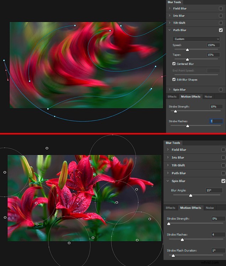Tick Tilt-Shift checkbox in panel with Spin Blur expanded
Viewport: 226px width, 266px height.
tap(223, 165)
